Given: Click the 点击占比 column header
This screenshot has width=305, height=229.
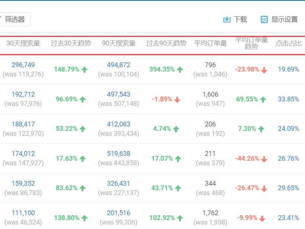Looking at the screenshot, I should 288,43.
